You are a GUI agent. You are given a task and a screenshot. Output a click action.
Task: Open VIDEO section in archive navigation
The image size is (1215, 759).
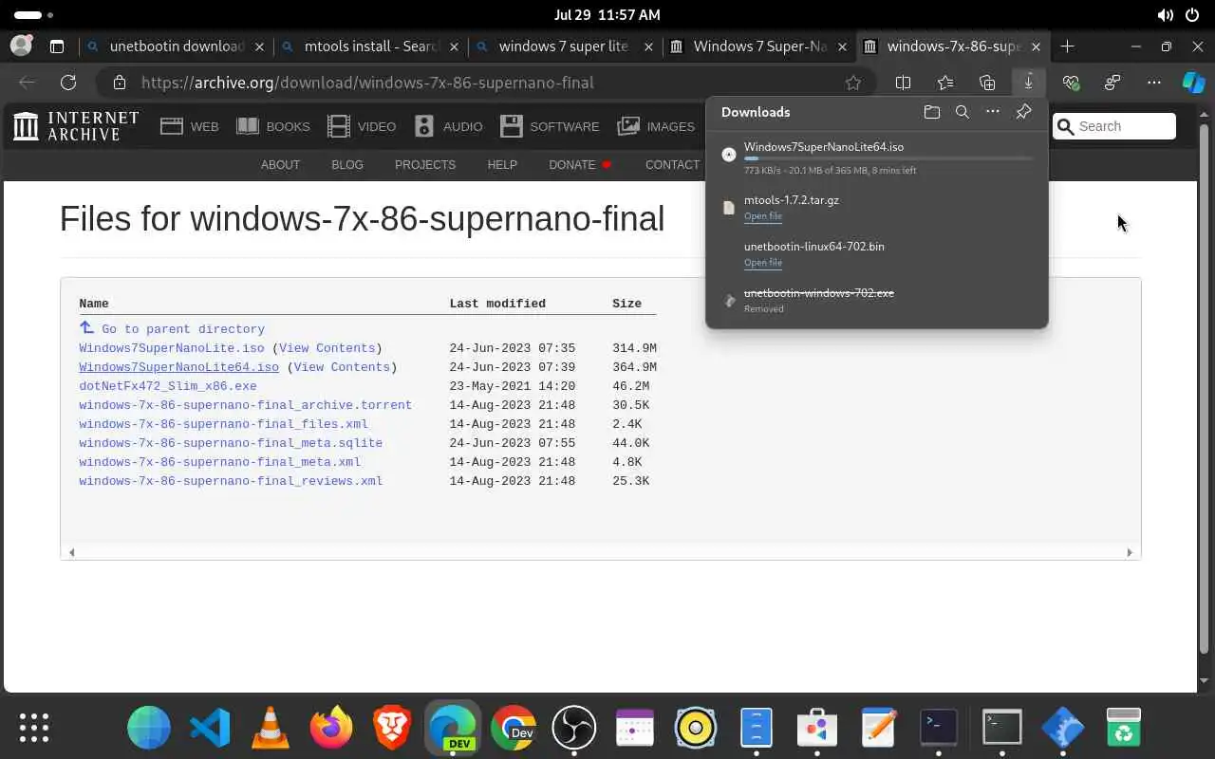(x=362, y=126)
